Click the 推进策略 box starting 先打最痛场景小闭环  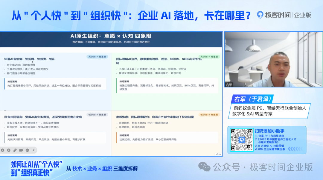(x=55, y=84)
